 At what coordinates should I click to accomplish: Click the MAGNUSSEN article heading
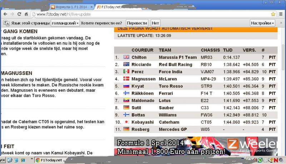(16, 73)
